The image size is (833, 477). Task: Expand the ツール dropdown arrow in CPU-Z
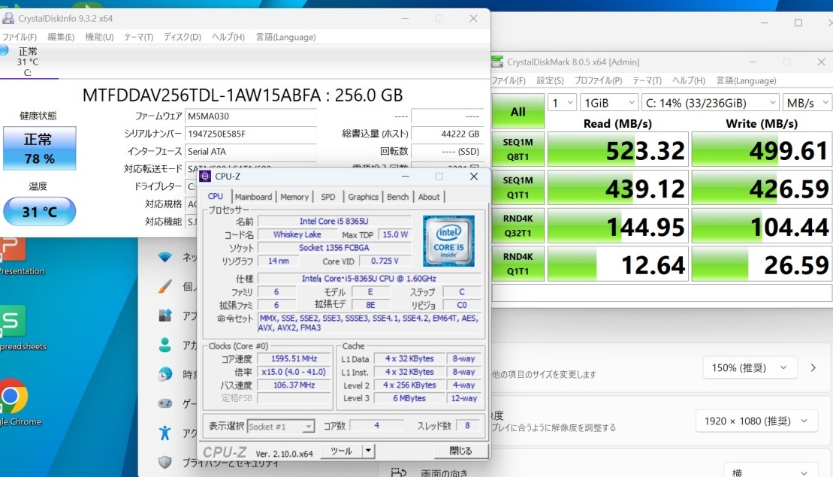click(369, 451)
